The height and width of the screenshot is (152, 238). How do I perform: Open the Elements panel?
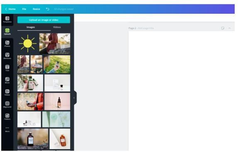[x=7, y=56]
